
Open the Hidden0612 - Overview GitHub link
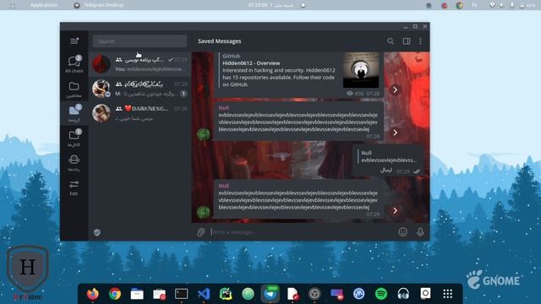(x=251, y=63)
